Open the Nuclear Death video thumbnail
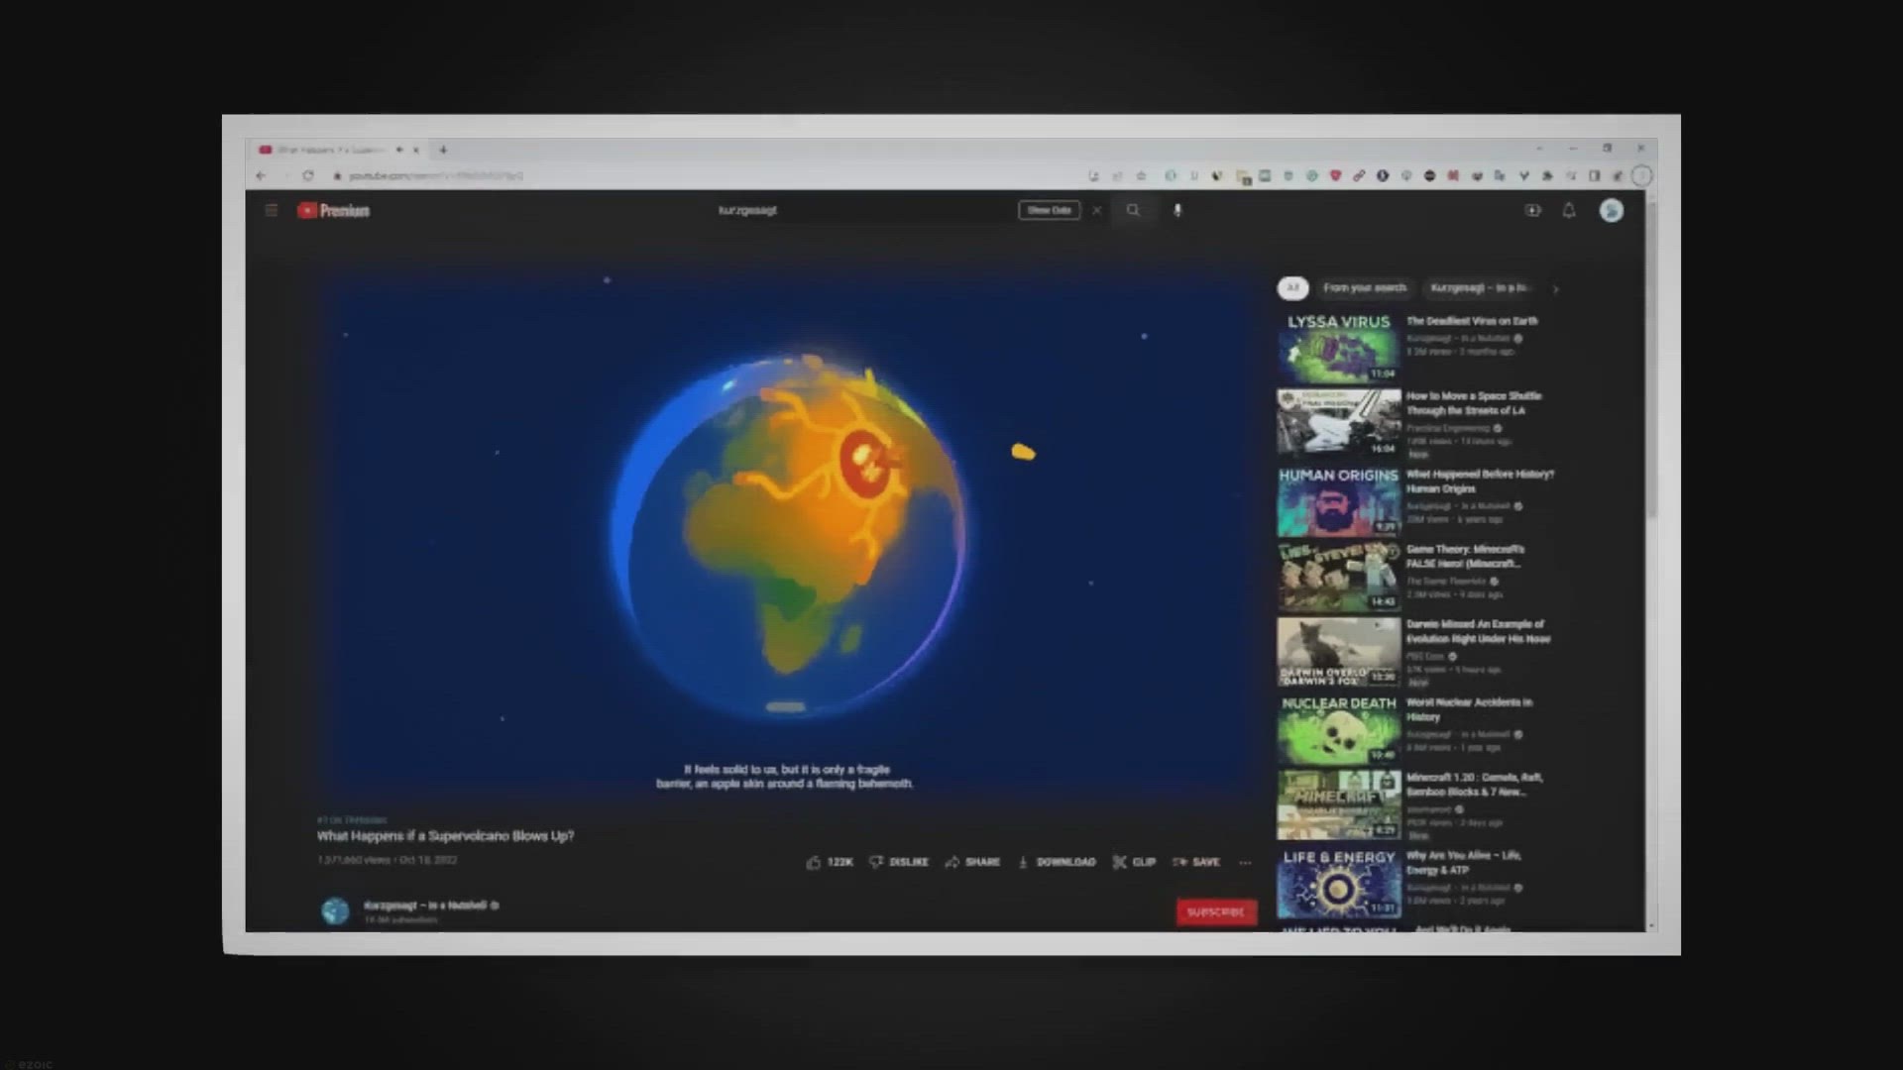The image size is (1903, 1070). tap(1339, 728)
